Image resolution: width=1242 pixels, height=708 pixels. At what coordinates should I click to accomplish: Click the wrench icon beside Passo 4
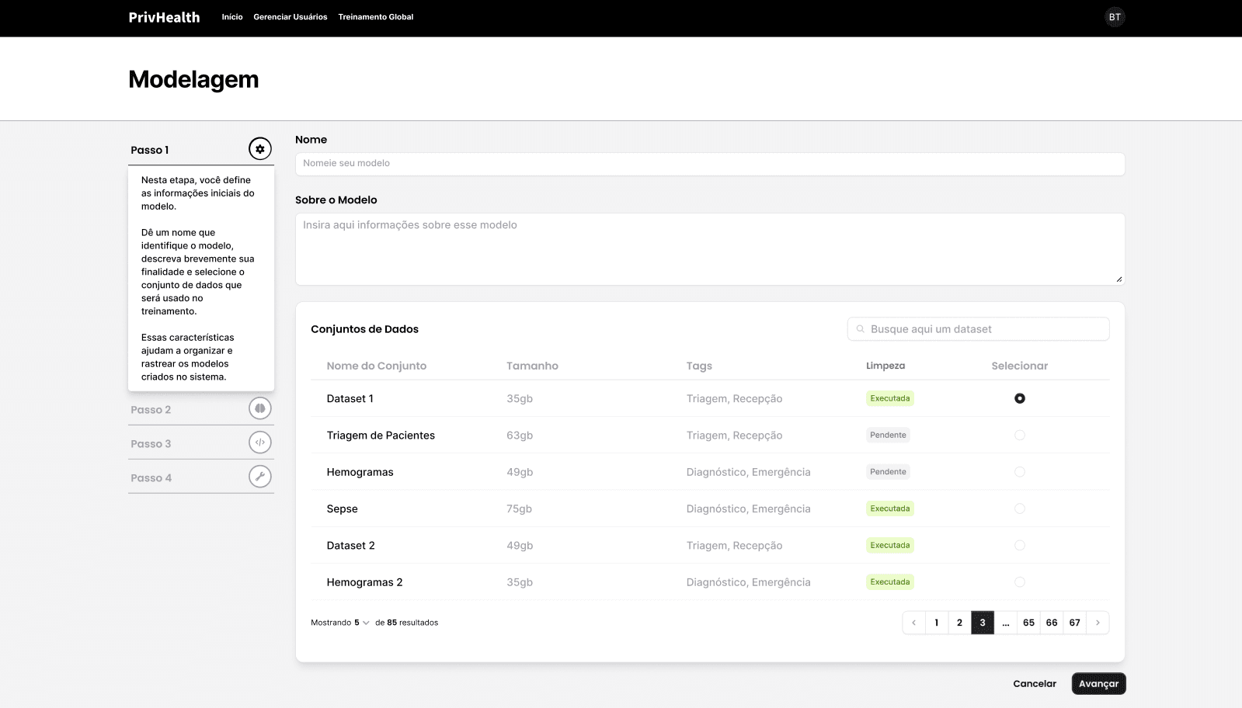(260, 477)
